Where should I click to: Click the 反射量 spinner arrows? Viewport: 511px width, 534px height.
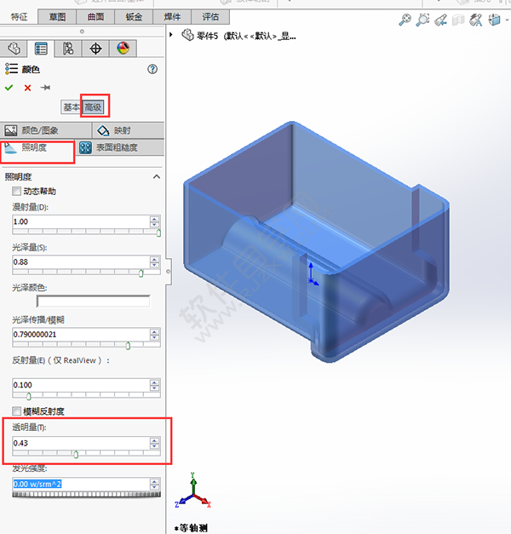point(154,385)
